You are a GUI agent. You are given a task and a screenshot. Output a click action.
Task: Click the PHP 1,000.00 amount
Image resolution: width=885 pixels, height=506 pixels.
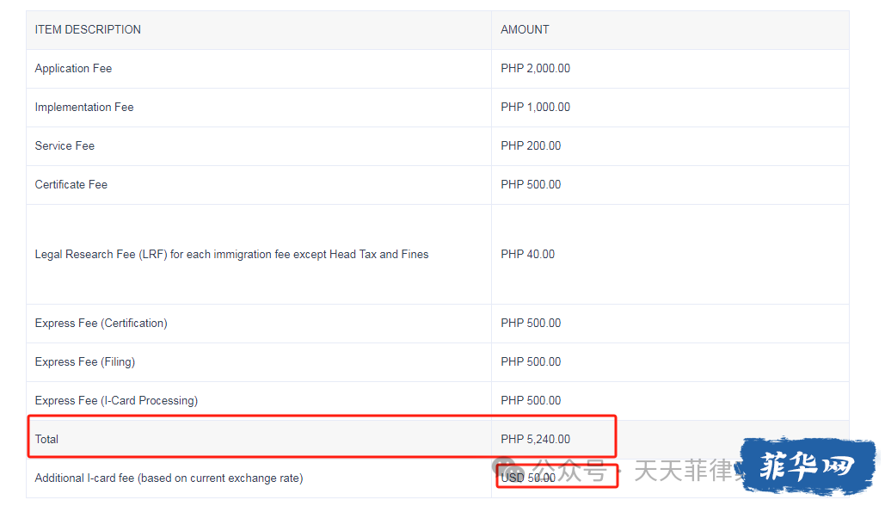tap(535, 107)
